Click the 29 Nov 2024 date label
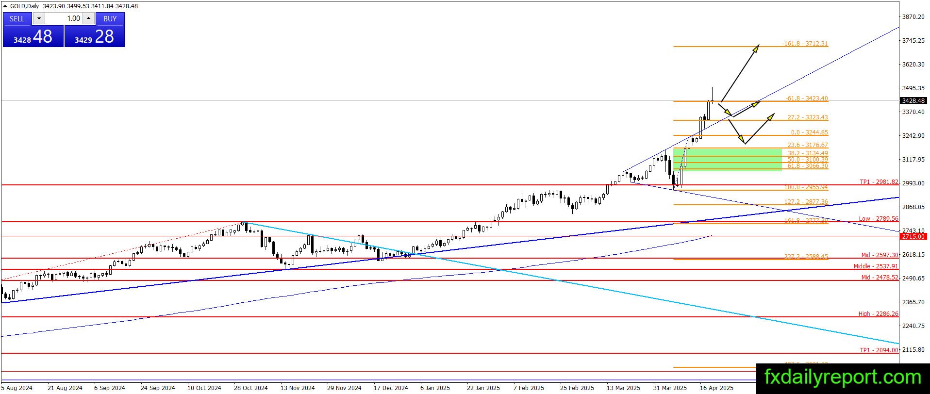 344,388
